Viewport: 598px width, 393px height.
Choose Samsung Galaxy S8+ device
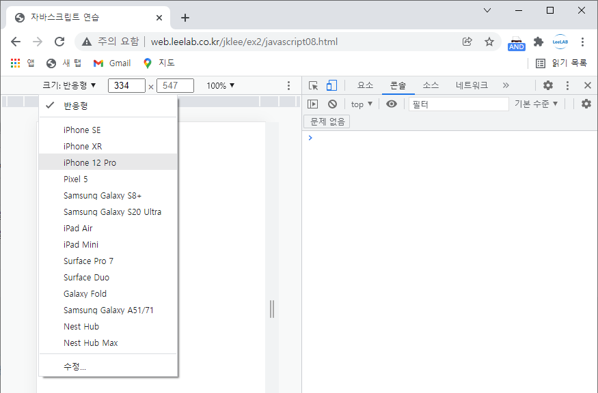108,195
